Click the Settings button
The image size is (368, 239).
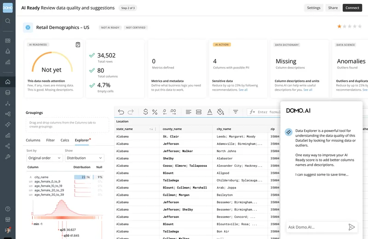point(314,8)
